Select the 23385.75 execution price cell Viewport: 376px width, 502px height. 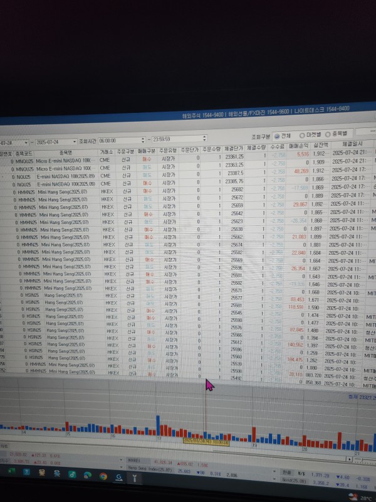234,181
